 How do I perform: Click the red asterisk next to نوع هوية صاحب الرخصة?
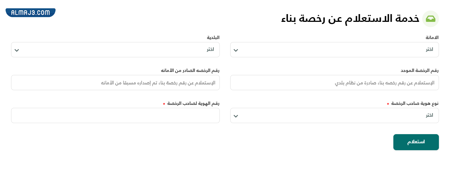[x=388, y=104]
